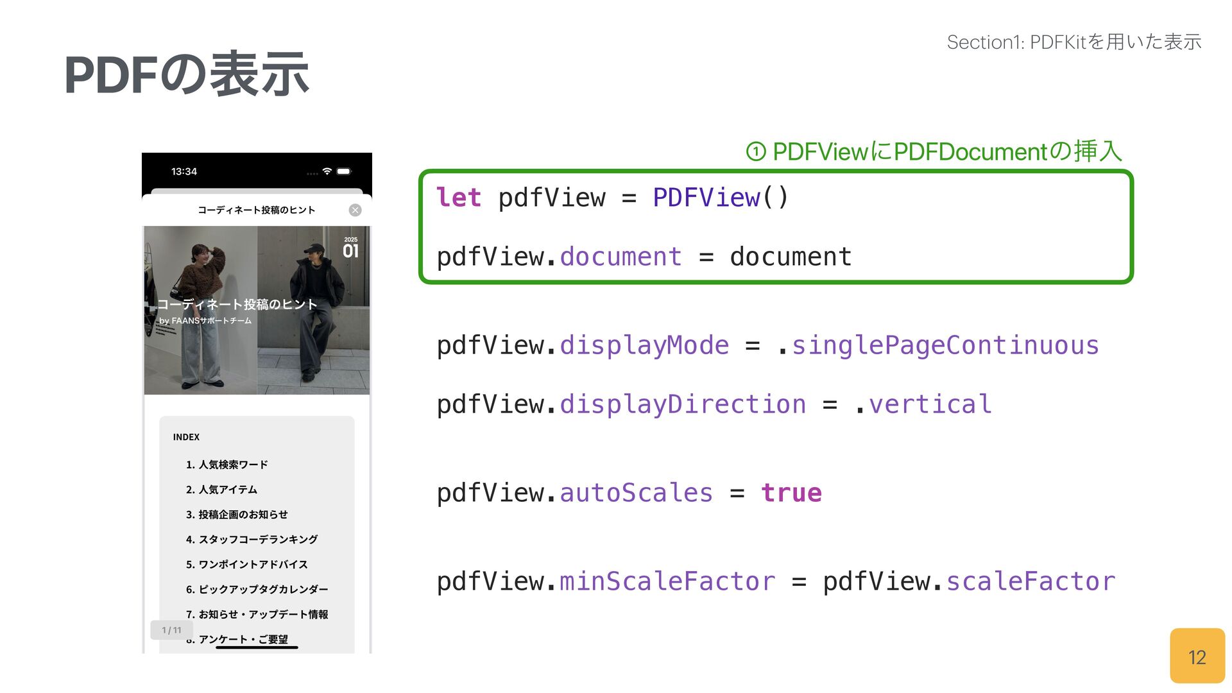Open index item 4 スタッフコーデランキング
Screen dimensions: 1232x693
[252, 540]
